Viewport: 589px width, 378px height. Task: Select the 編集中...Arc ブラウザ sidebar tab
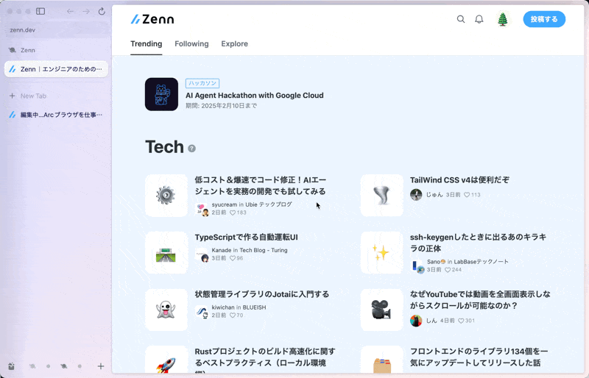[56, 115]
